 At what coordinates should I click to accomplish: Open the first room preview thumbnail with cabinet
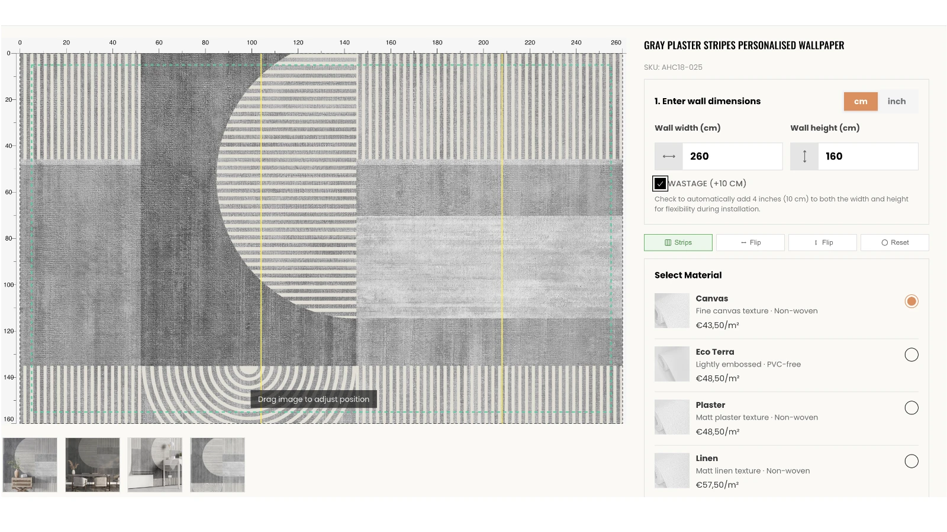click(x=30, y=465)
